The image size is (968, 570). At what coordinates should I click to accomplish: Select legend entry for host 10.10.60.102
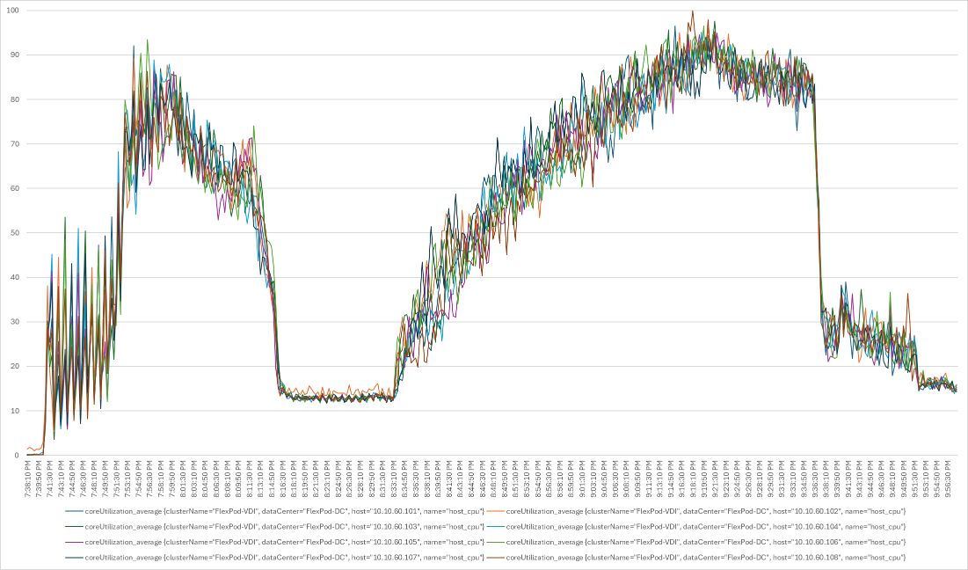coord(696,511)
